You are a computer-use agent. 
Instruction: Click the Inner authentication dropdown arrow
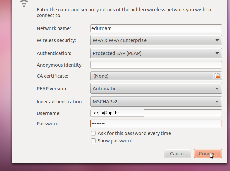[217, 102]
